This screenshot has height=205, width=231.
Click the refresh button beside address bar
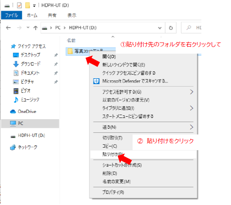click(171, 28)
